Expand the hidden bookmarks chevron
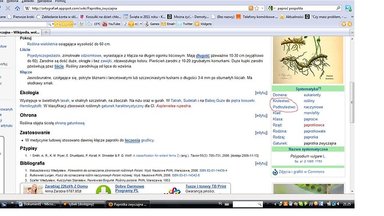Image resolution: width=384 pixels, height=216 pixels. pyautogui.click(x=352, y=17)
